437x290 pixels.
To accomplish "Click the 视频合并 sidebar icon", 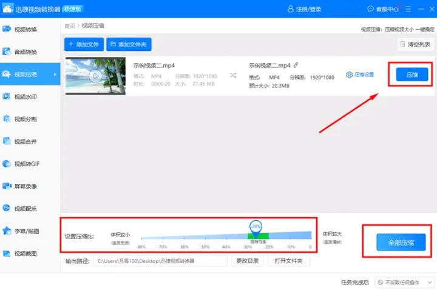I will (7, 141).
